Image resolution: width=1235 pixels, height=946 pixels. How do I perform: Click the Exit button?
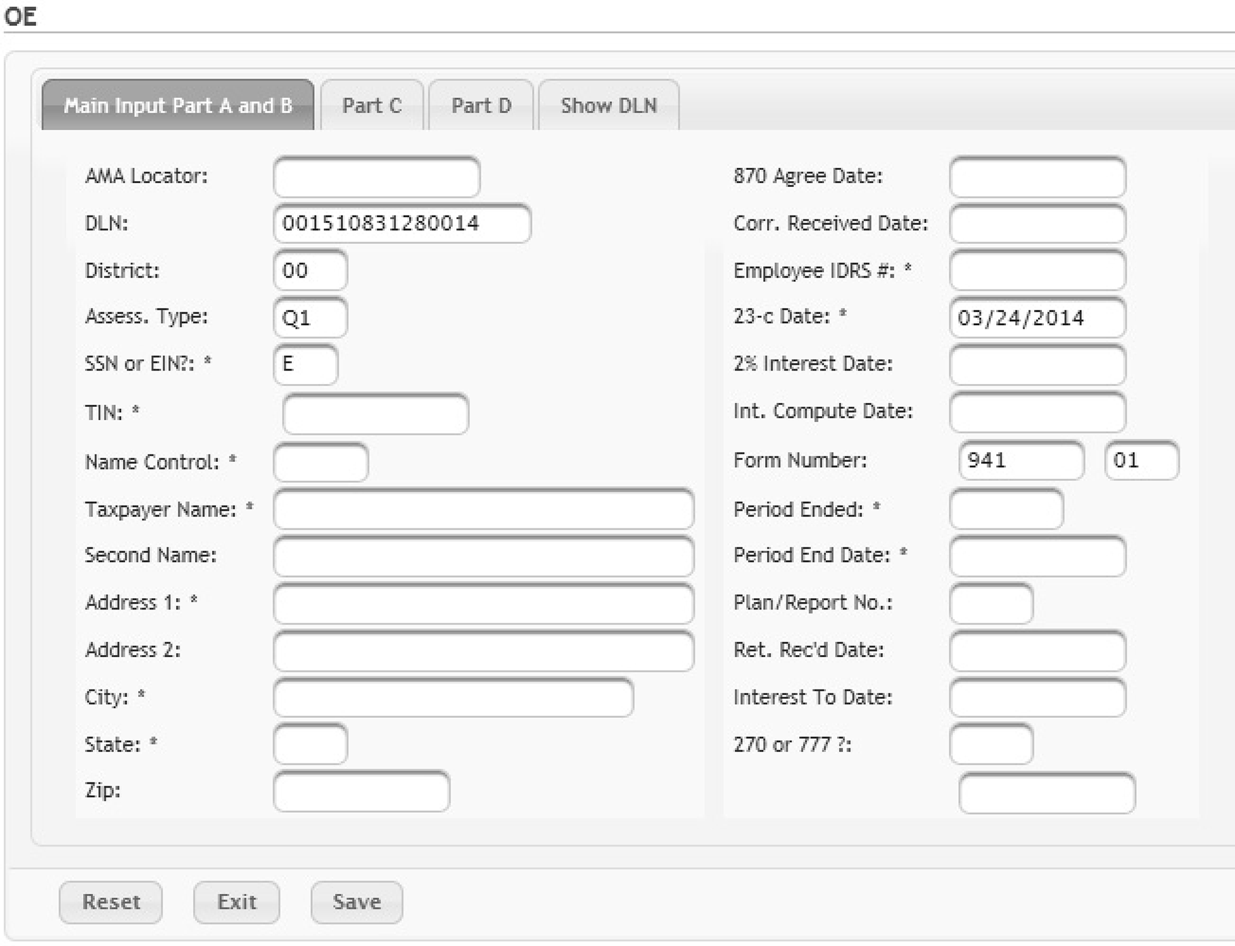236,902
